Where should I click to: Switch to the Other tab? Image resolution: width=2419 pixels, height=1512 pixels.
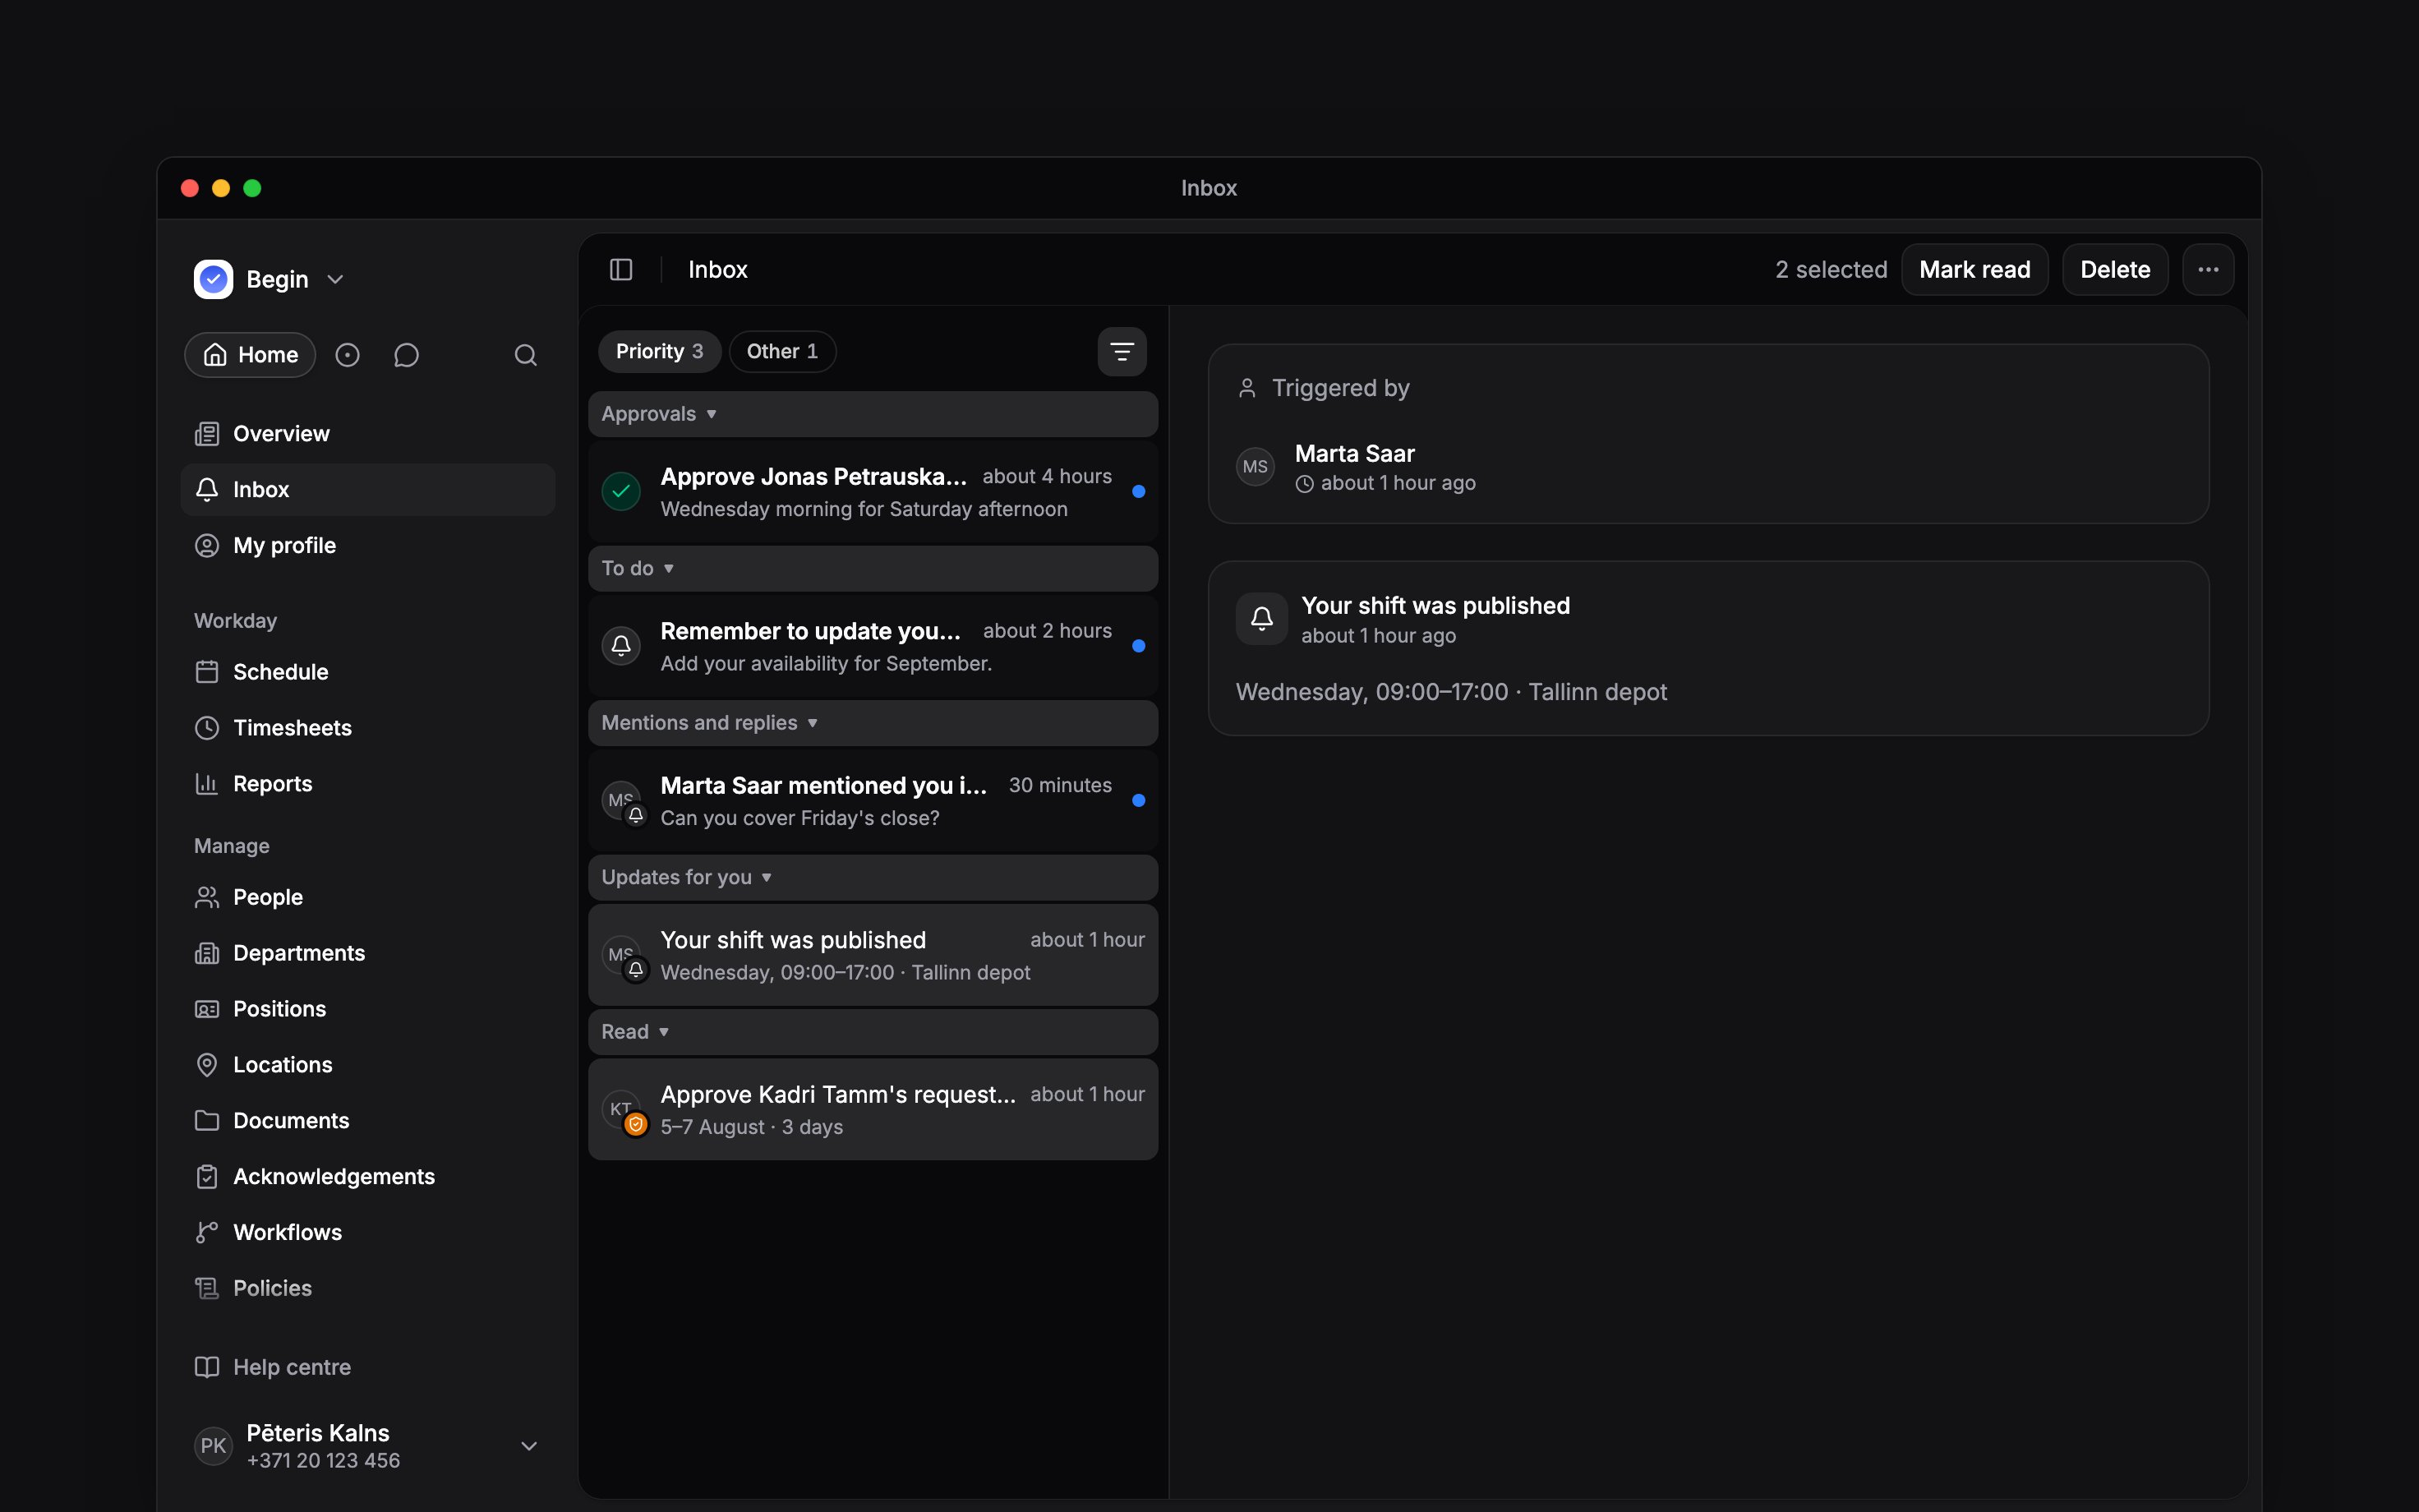[783, 352]
